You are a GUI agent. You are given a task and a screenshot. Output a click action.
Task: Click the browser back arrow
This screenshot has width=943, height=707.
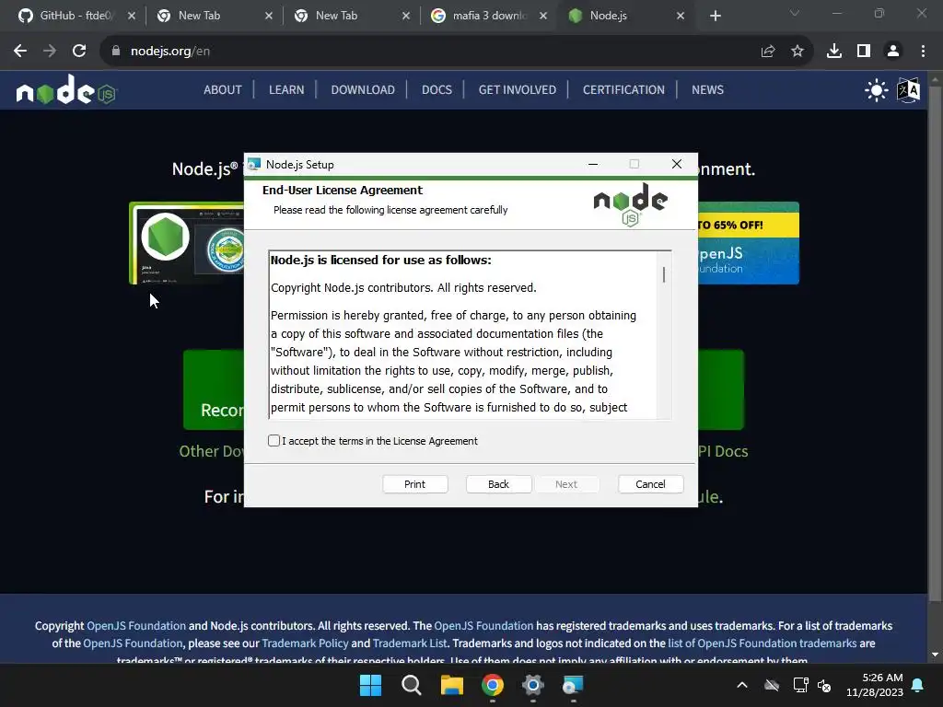(x=20, y=52)
